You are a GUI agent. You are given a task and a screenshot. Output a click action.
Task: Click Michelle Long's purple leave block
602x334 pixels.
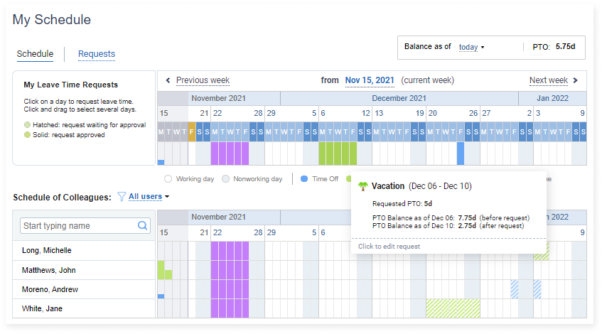[x=230, y=251]
